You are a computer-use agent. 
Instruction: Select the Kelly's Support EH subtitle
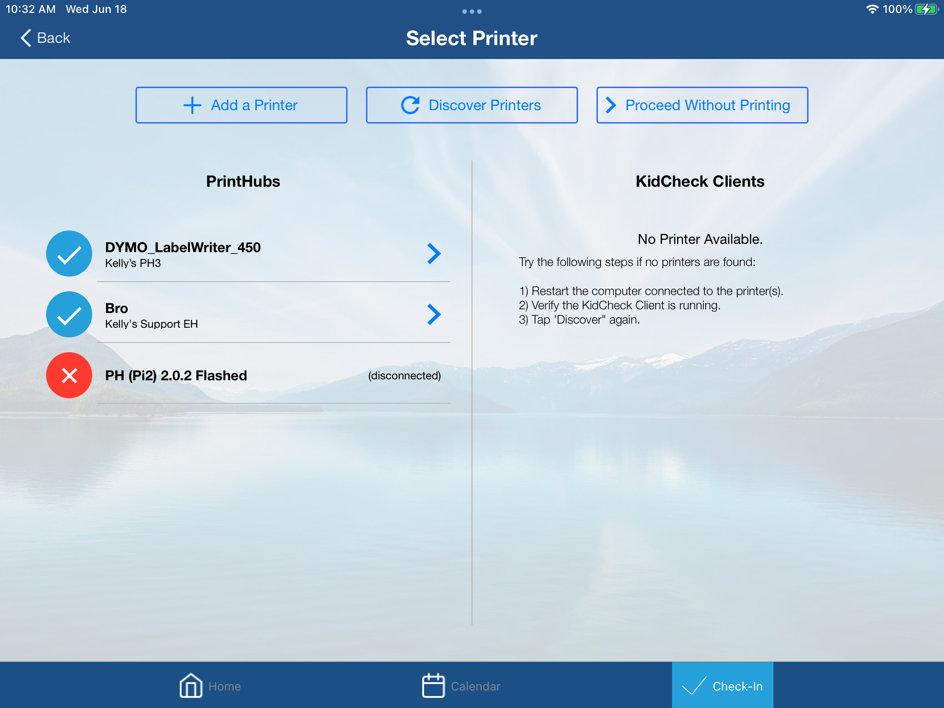tap(151, 324)
